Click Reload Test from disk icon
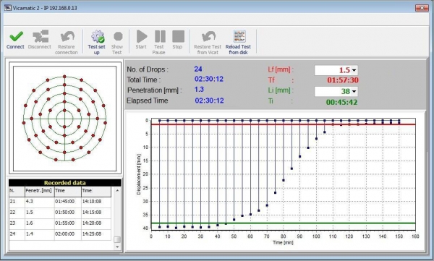Viewport: 434px width, 261px height. coord(239,36)
